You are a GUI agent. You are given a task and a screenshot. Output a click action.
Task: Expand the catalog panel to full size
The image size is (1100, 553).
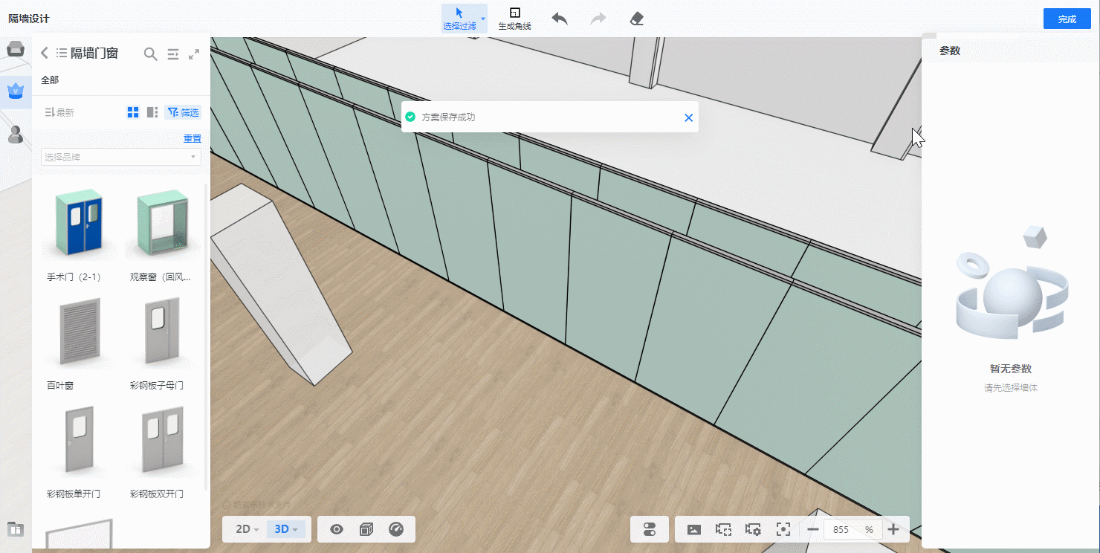[194, 54]
